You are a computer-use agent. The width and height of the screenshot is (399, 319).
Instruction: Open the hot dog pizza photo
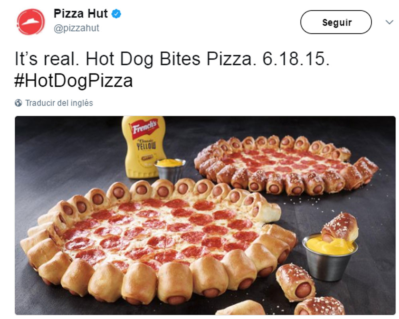click(x=205, y=215)
